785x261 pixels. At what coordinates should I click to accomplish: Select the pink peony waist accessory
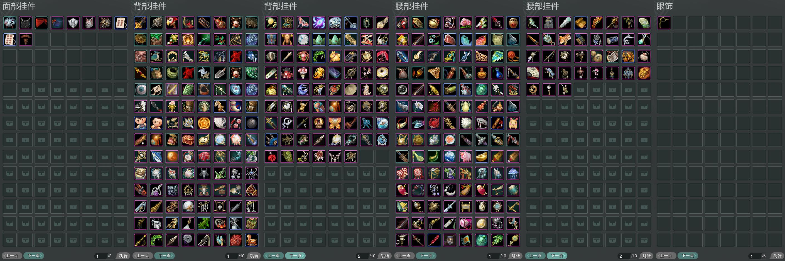466,23
